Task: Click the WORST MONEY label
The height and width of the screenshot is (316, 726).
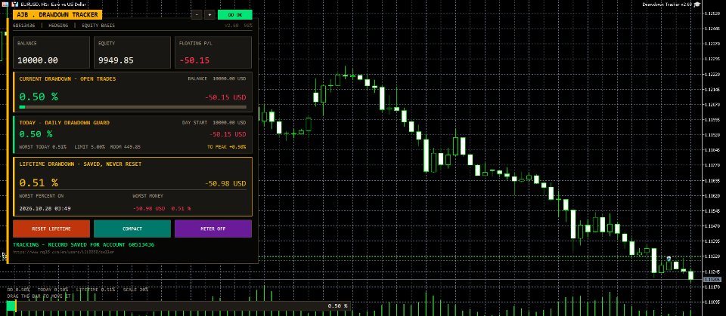Action: 147,196
